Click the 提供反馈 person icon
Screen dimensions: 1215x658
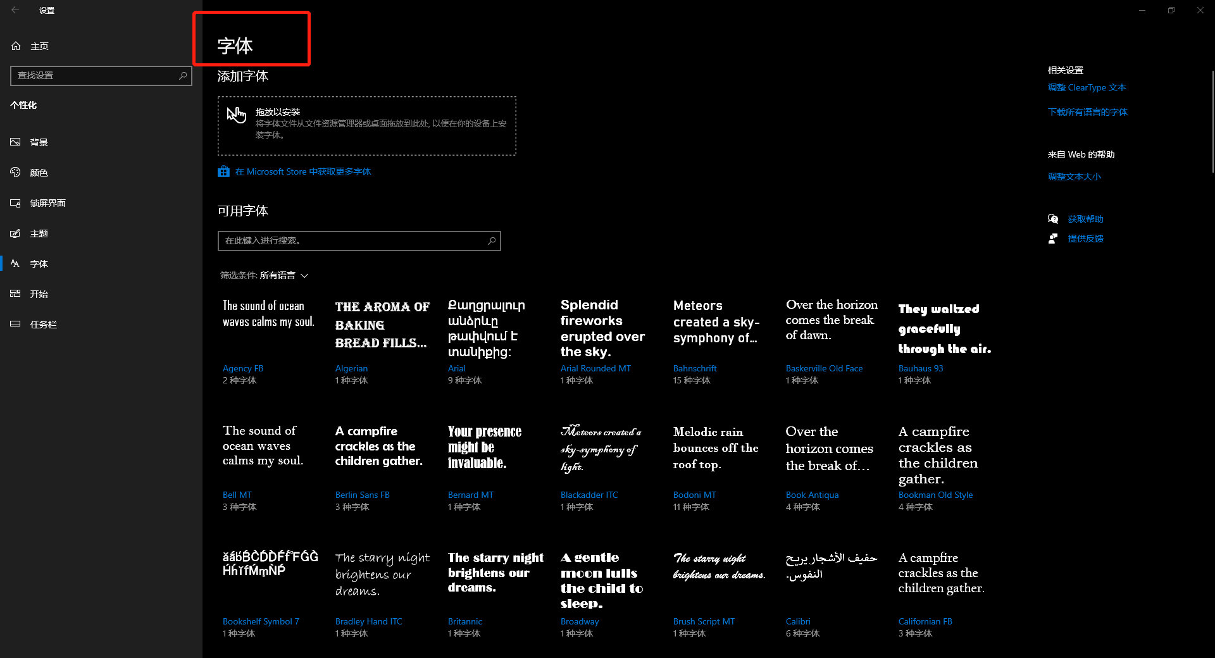[1053, 239]
